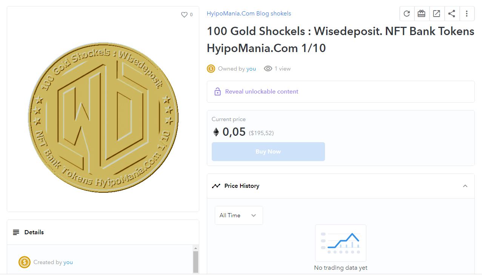This screenshot has width=482, height=275.
Task: Click the gold coin NFT image
Action: pos(103,117)
